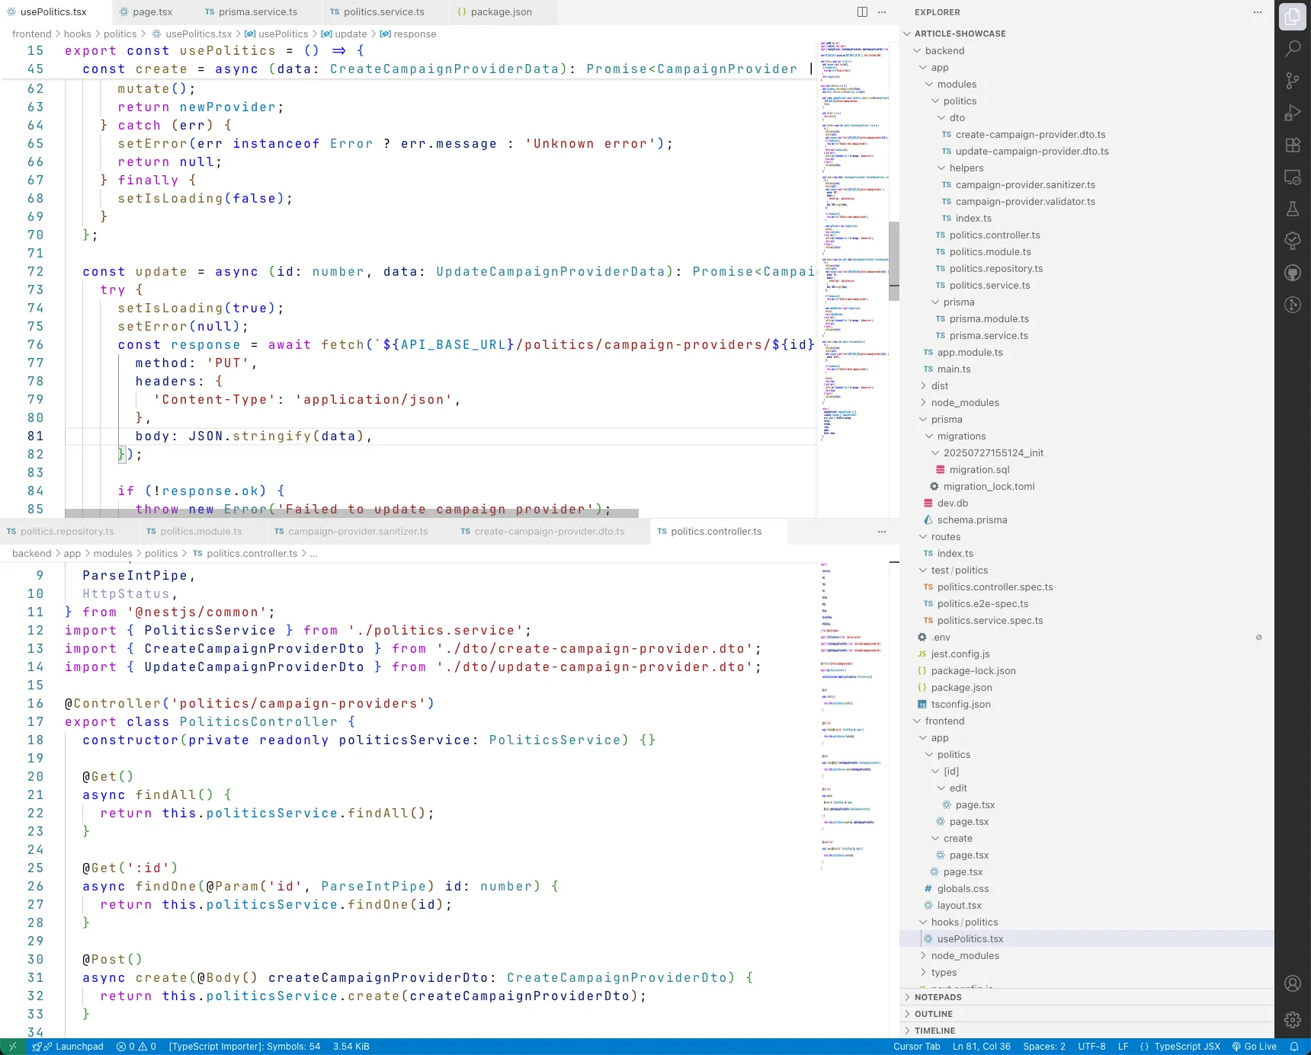Screen dimensions: 1311x1055
Task: Open the Testing flask view
Action: pos(1293,209)
